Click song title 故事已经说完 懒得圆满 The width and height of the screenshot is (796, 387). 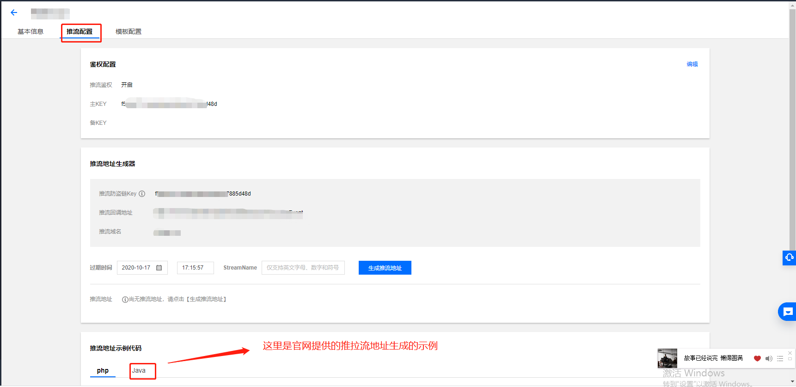point(713,358)
